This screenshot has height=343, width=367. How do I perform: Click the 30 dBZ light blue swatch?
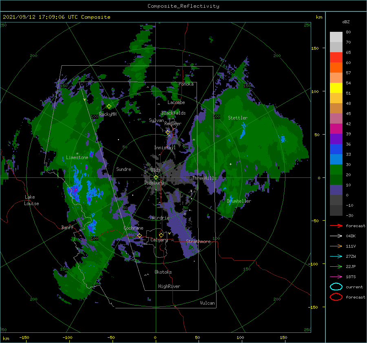coord(336,159)
